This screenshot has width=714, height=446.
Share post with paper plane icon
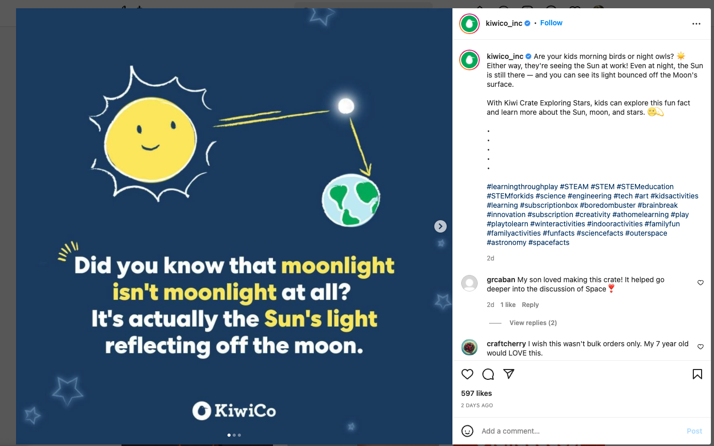click(x=509, y=374)
